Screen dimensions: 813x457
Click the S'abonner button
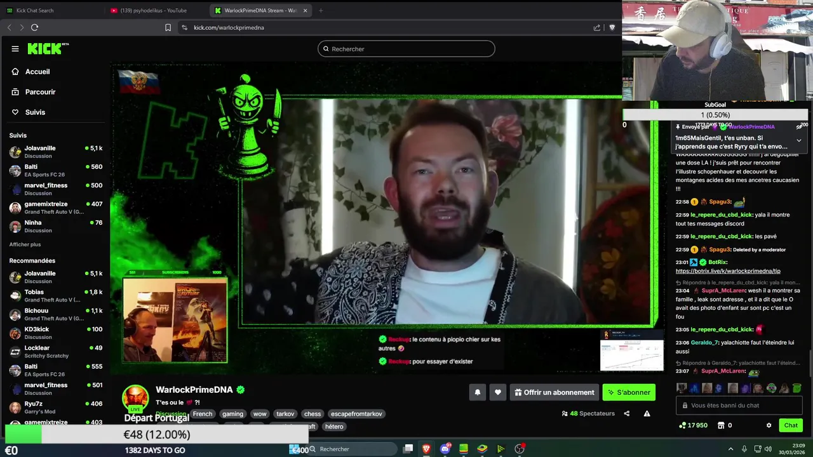[x=629, y=392]
